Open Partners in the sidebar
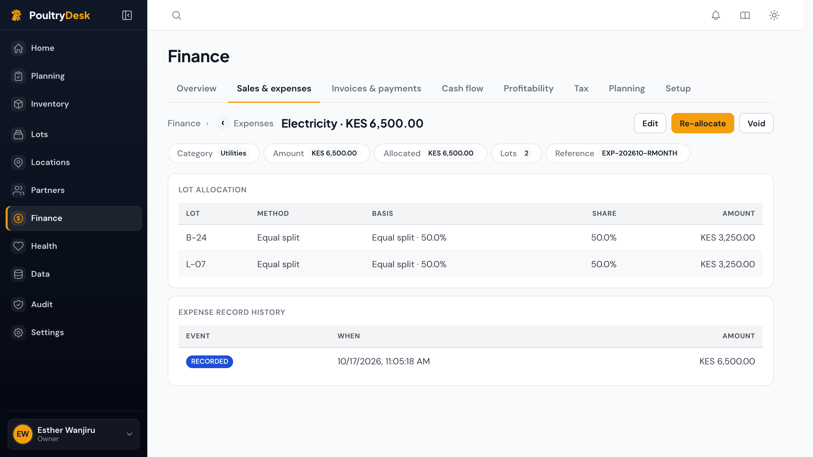 pos(74,190)
